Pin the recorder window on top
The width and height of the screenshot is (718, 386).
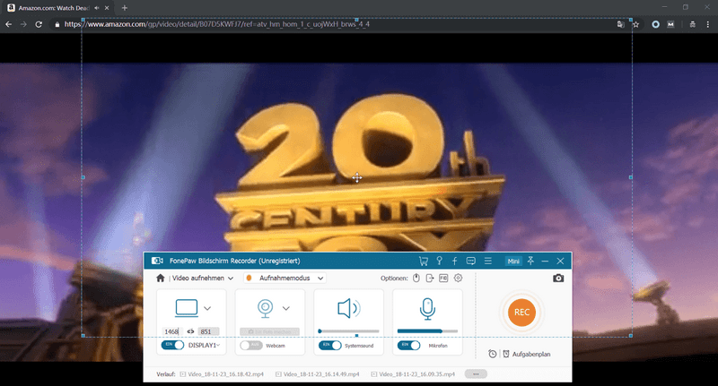(x=530, y=261)
